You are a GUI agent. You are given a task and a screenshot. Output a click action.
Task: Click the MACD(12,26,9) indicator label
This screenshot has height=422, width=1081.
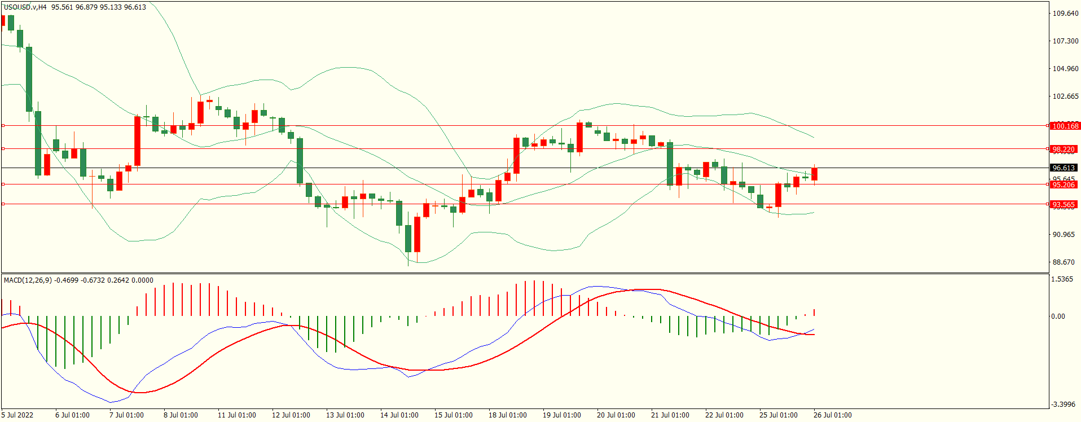[x=28, y=280]
